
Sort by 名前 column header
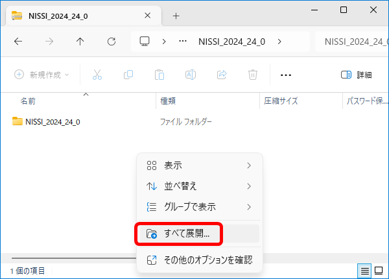(28, 101)
